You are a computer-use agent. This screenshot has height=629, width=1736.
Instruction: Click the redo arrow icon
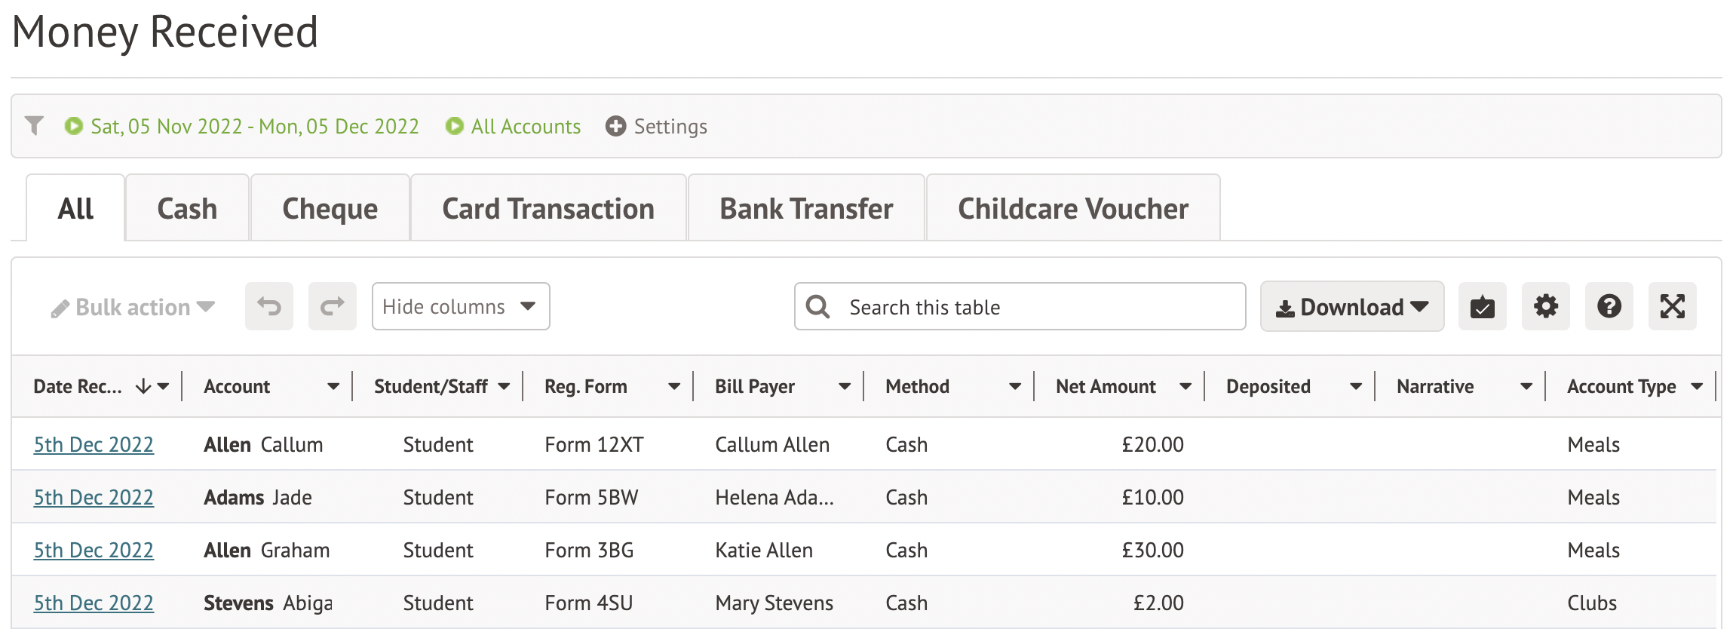332,306
